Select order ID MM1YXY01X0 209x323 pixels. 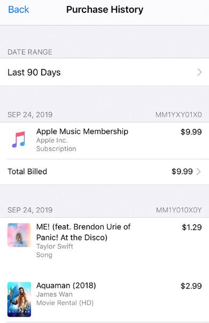click(x=179, y=115)
